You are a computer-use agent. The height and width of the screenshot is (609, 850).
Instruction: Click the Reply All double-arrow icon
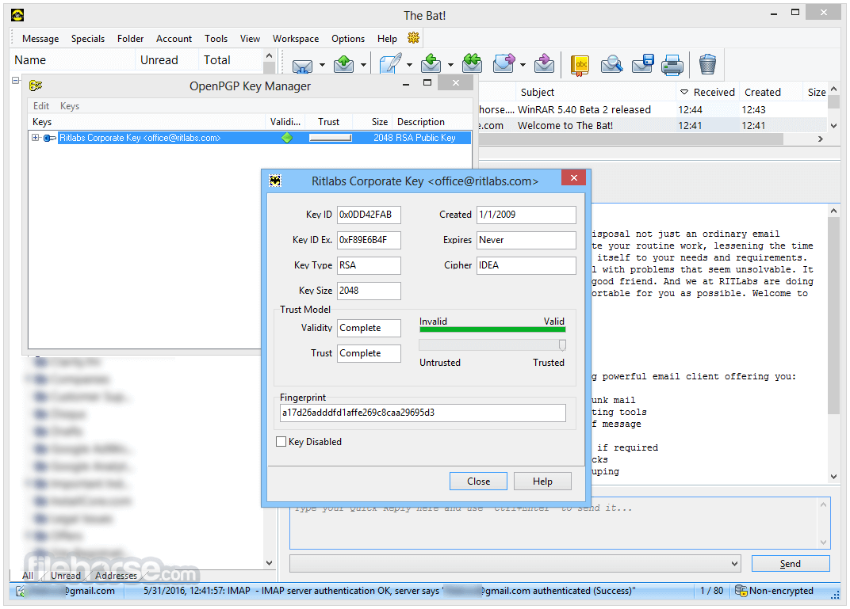click(x=472, y=63)
